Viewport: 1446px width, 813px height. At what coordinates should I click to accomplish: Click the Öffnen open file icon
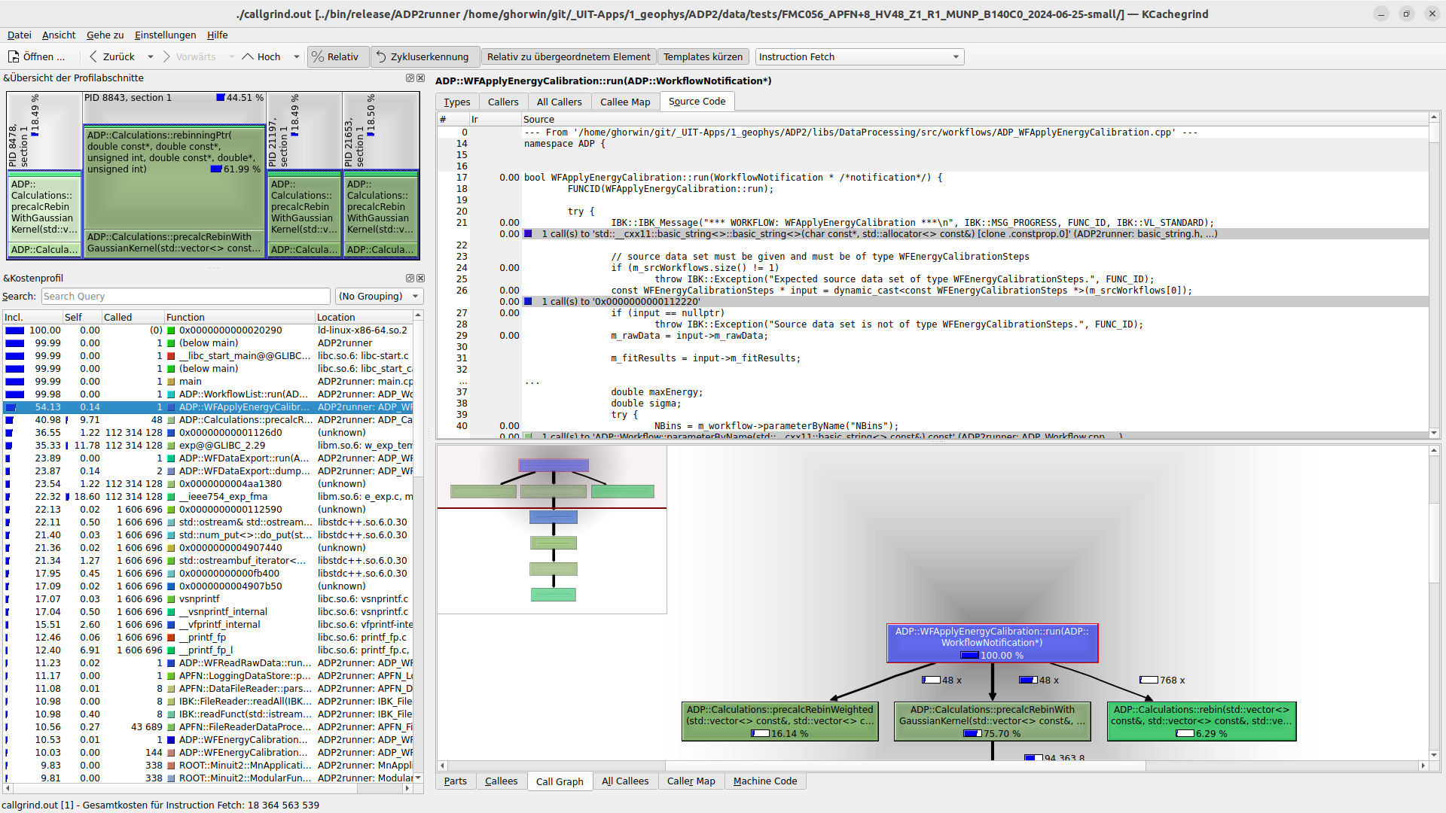coord(14,56)
